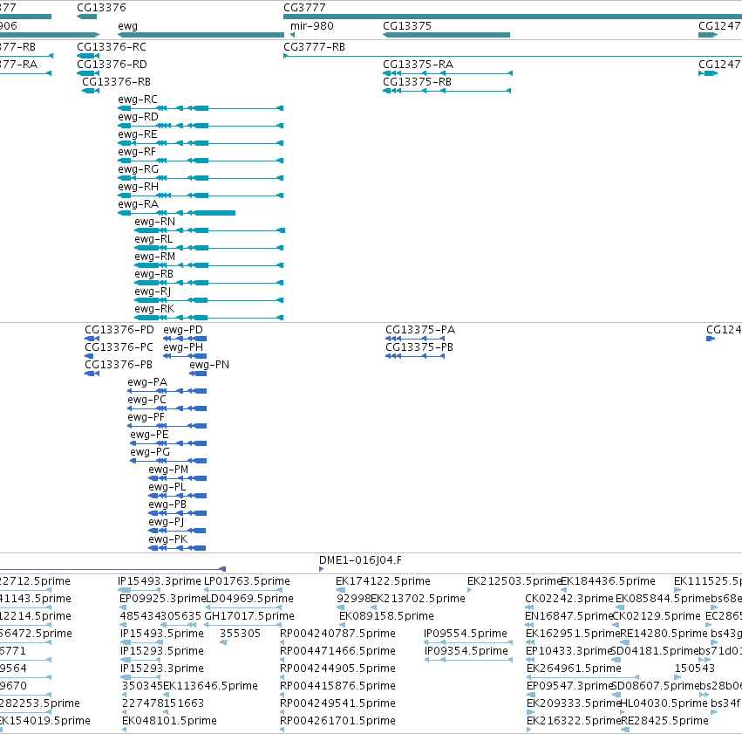
Task: Click the RP004415876.5prime EST label
Action: pos(338,687)
